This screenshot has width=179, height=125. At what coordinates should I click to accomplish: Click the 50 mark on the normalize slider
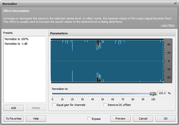102,99
